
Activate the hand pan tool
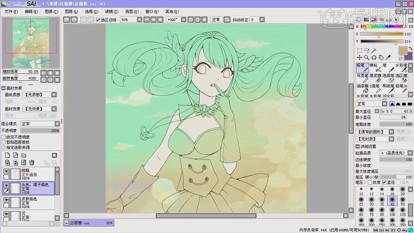click(381, 58)
